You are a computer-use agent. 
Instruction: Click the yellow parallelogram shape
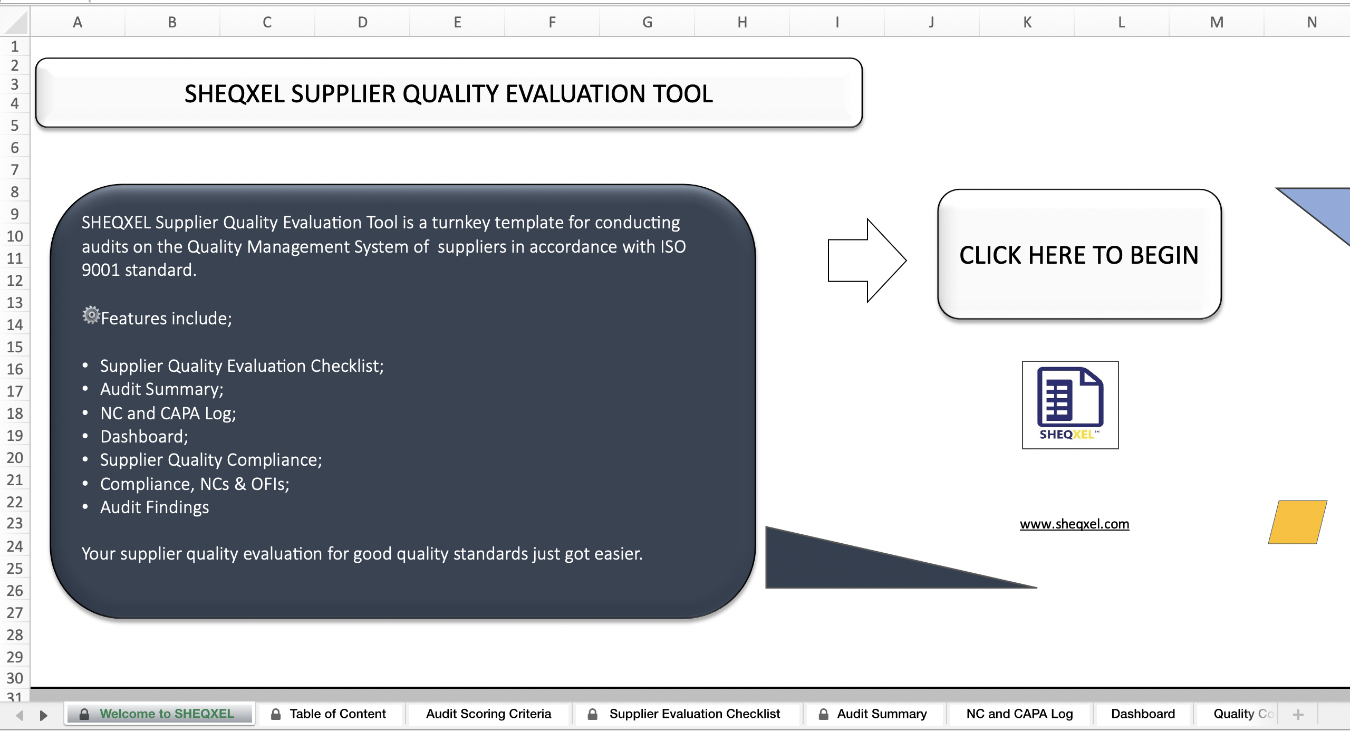1297,522
